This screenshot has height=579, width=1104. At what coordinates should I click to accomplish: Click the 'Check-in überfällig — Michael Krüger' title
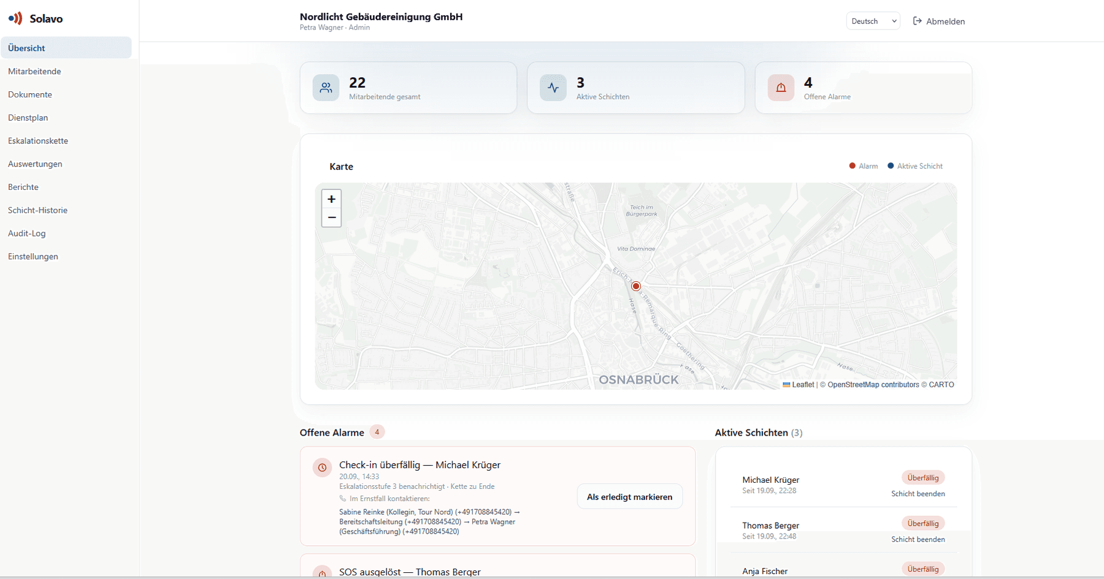coord(420,465)
